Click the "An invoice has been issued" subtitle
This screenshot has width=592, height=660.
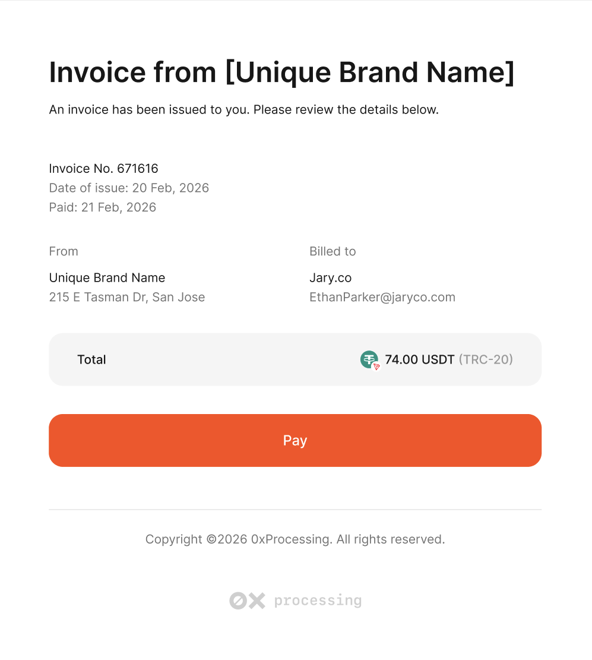pyautogui.click(x=243, y=110)
